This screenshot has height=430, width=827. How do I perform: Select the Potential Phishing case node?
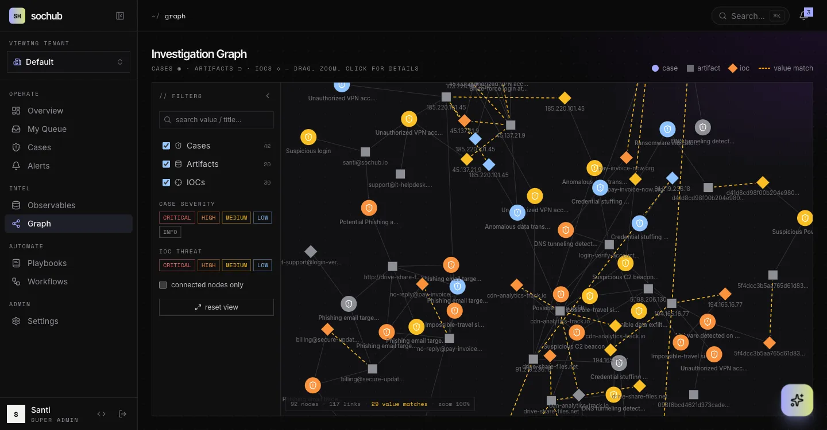(x=369, y=208)
